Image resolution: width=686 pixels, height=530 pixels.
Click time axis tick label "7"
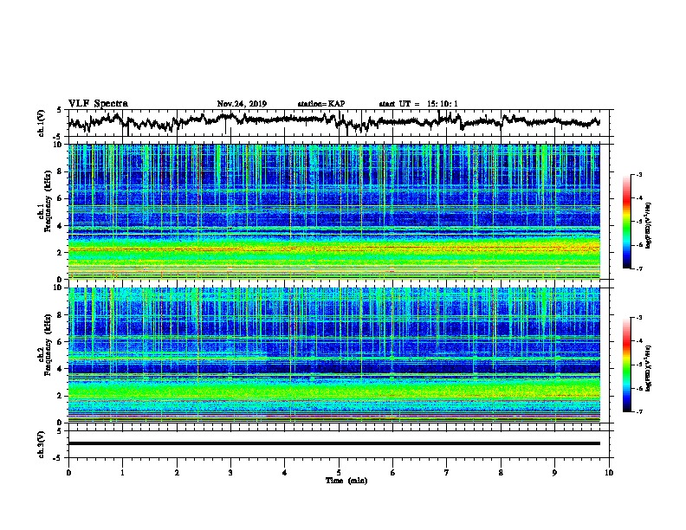(x=447, y=473)
